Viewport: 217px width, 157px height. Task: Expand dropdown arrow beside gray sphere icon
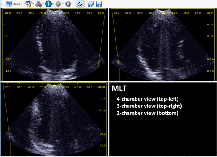click(x=62, y=4)
